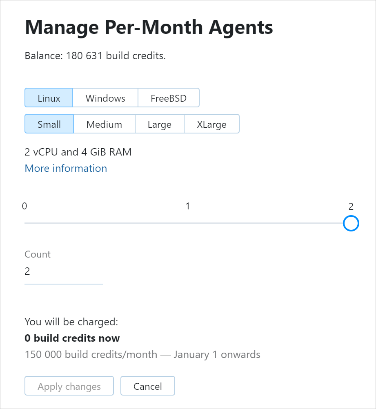Select the number 2 in Count field

27,271
